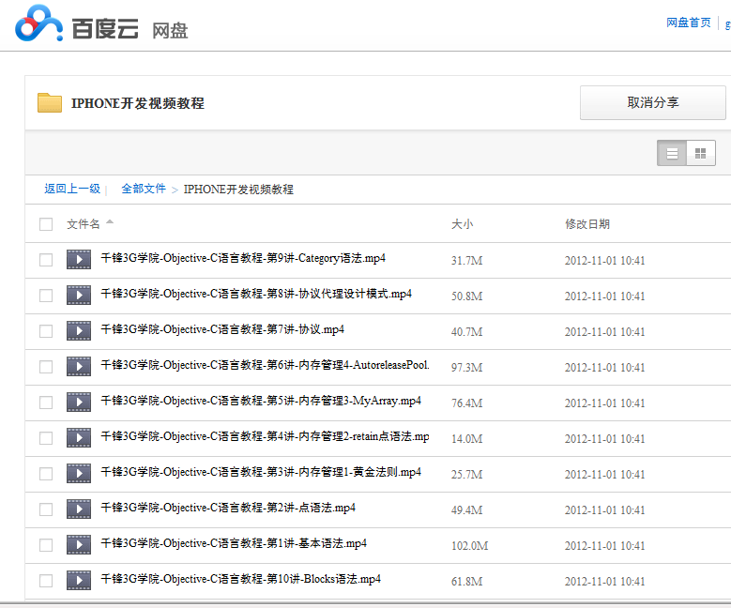The height and width of the screenshot is (608, 731).
Task: Open file 第7讲-协议.mp4
Action: (x=222, y=329)
